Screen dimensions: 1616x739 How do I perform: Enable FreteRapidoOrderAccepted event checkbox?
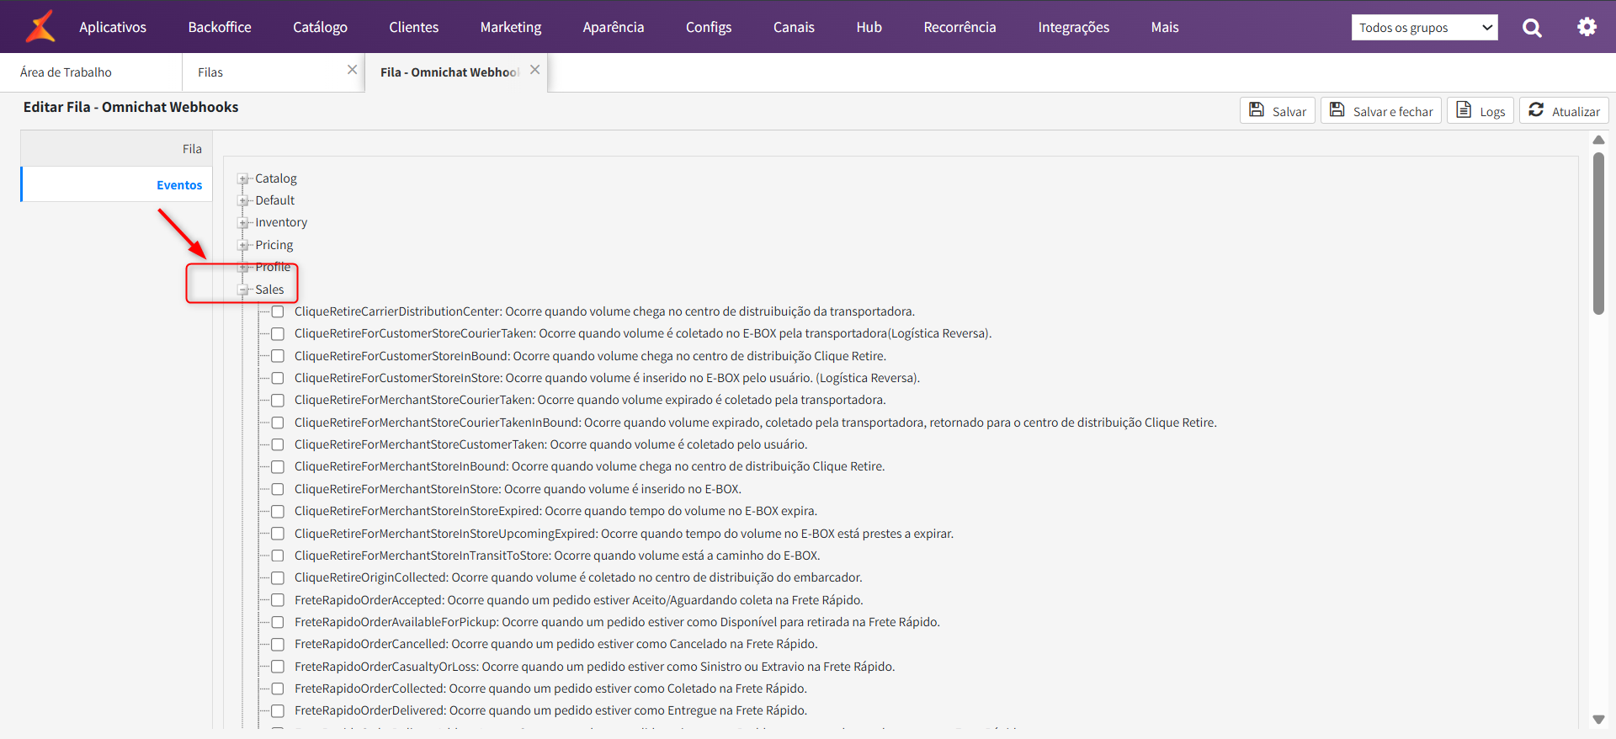coord(278,600)
